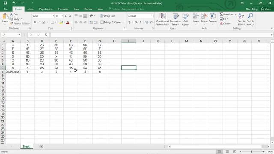
Task: Apply percent style
Action: (136, 22)
